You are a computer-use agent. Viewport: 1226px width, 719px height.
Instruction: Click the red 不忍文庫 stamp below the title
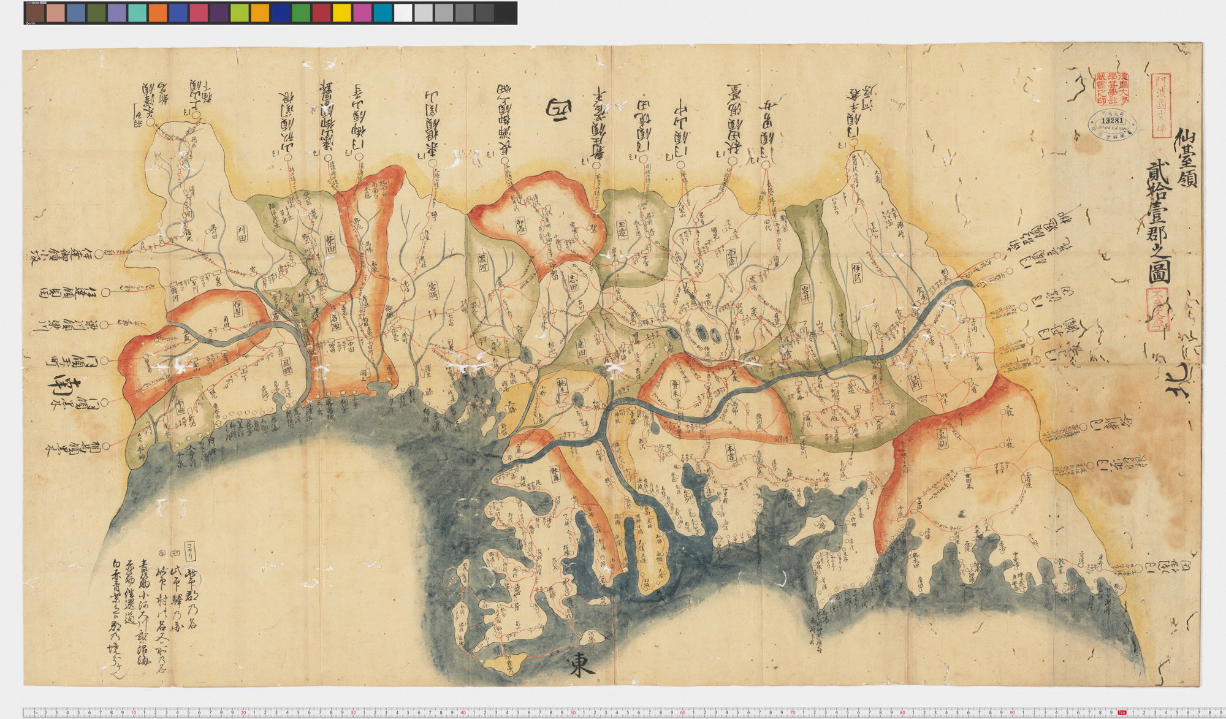tap(1158, 309)
